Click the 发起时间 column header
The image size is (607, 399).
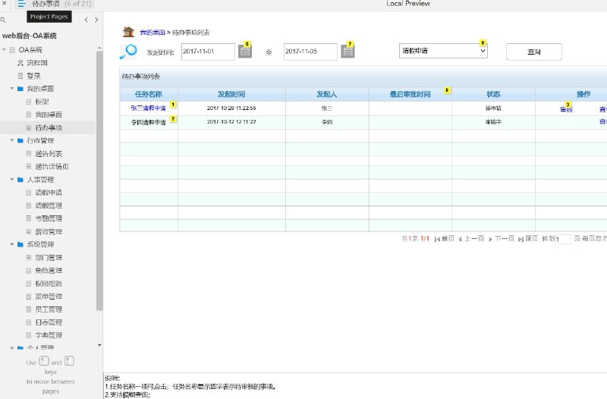[231, 94]
